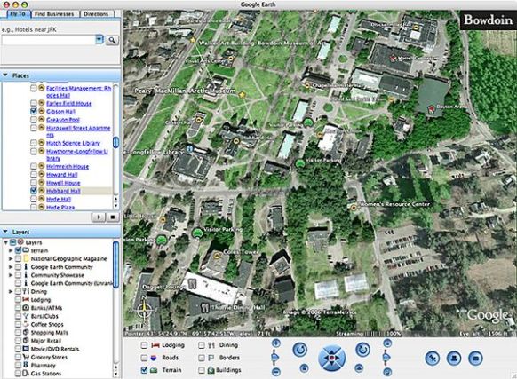Click the yellow star marker near Arctic Museum

tap(243, 95)
